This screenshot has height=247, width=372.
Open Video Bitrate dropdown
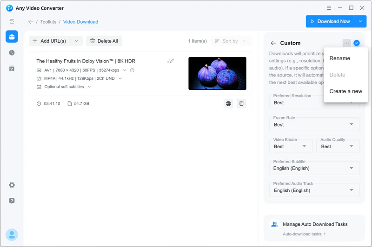[x=291, y=146]
